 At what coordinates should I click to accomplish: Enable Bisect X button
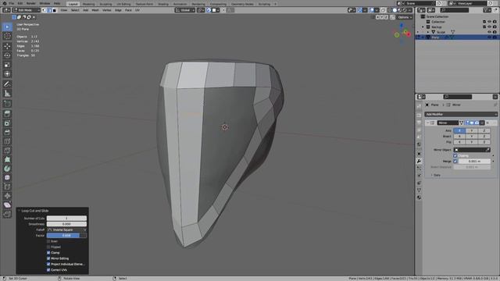tap(459, 137)
